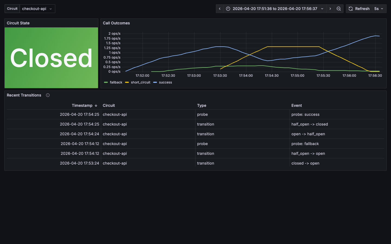The width and height of the screenshot is (391, 244).
Task: Click the green fallback legend marker
Action: (106, 82)
